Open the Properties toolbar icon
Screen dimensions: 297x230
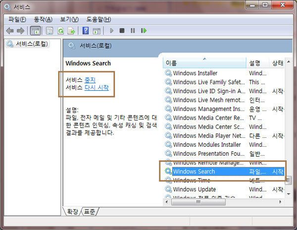click(x=49, y=31)
